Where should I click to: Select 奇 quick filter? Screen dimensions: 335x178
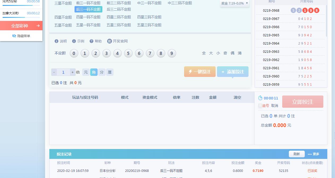click(x=225, y=53)
